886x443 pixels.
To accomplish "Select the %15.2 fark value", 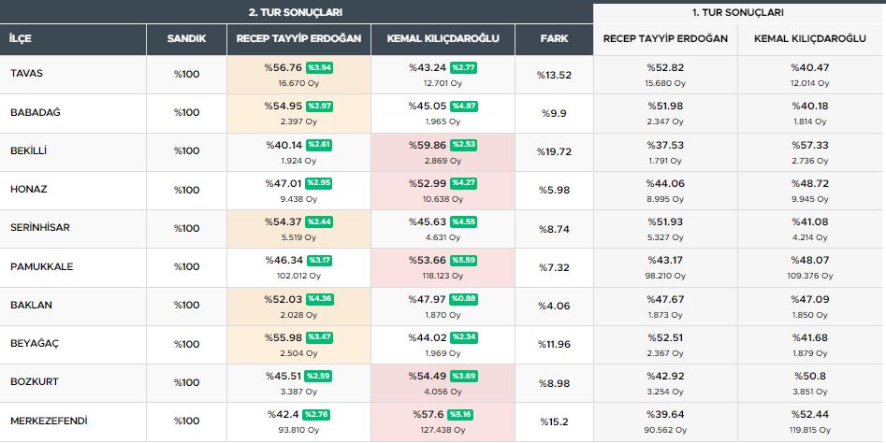I will tap(554, 422).
